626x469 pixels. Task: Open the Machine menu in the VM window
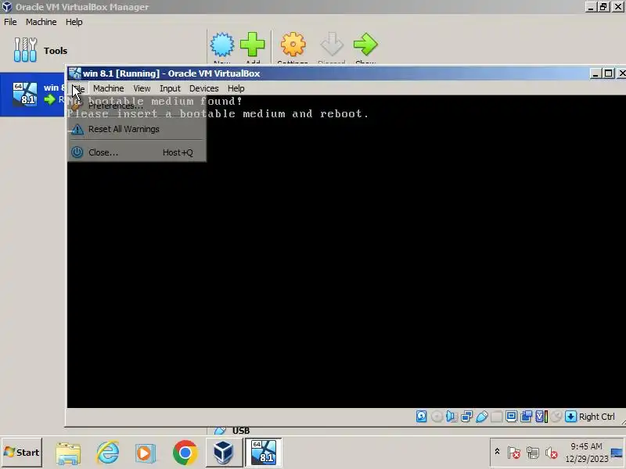(109, 88)
